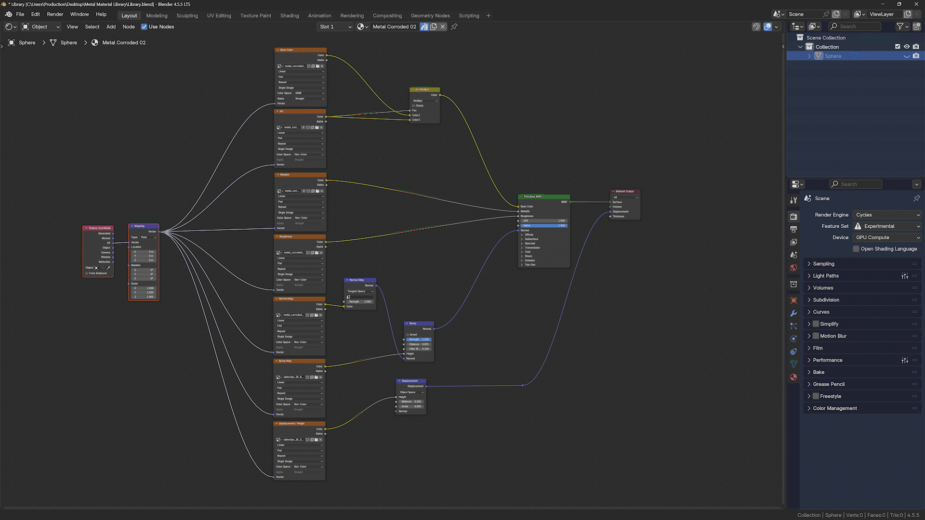Open the Feature Set dropdown
The width and height of the screenshot is (925, 520).
coord(887,226)
